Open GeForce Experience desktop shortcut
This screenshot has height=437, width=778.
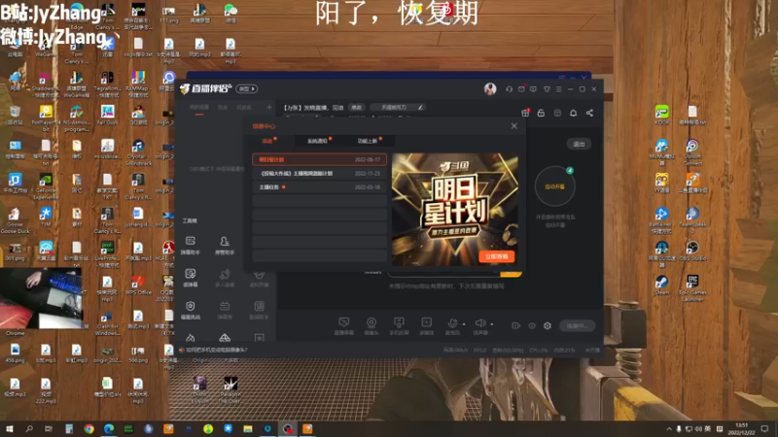click(x=46, y=186)
